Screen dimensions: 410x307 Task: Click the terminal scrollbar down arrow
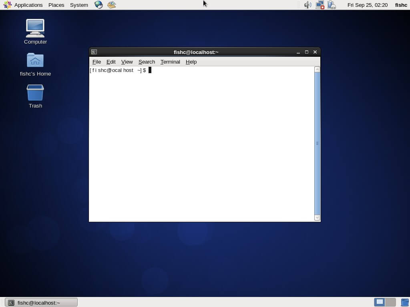(317, 218)
